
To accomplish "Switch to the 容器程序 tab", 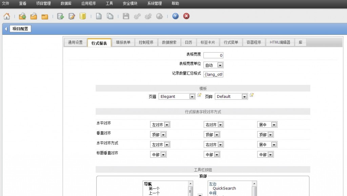I will (254, 42).
